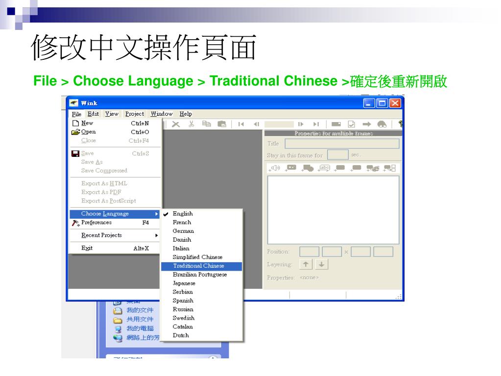Click the last icon in properties icon row
This screenshot has height=376, width=501.
389,168
